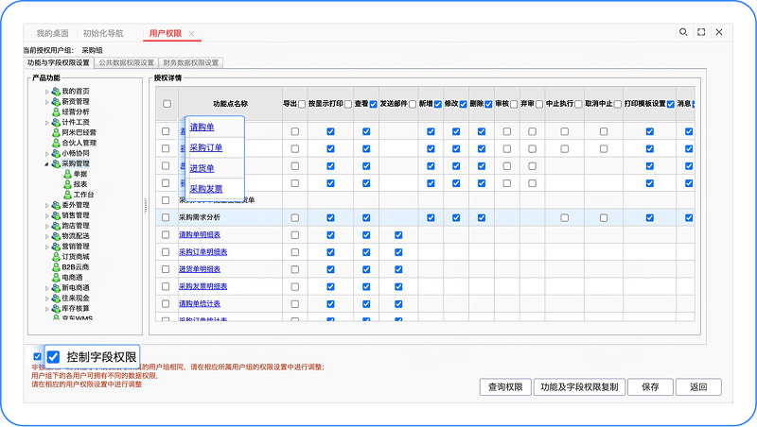The image size is (757, 427).
Task: Uncheck the 修改 column header checkbox
Action: click(464, 104)
